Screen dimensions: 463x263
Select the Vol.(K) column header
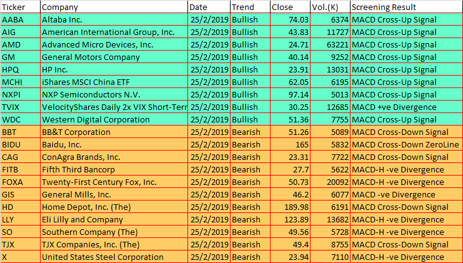point(330,7)
